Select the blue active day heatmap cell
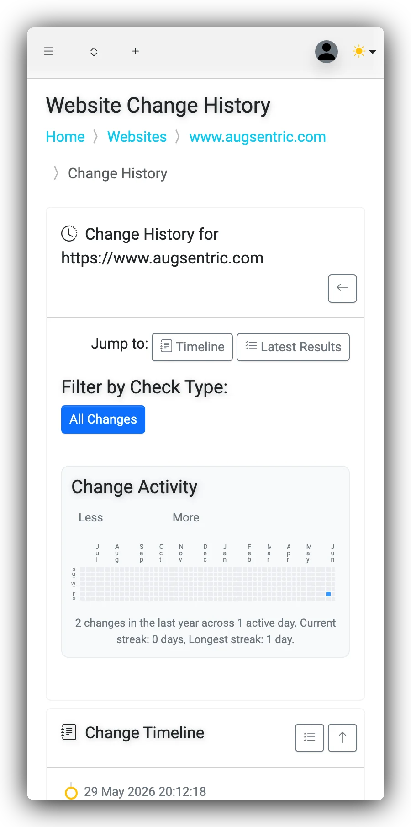Image resolution: width=411 pixels, height=827 pixels. pyautogui.click(x=328, y=594)
